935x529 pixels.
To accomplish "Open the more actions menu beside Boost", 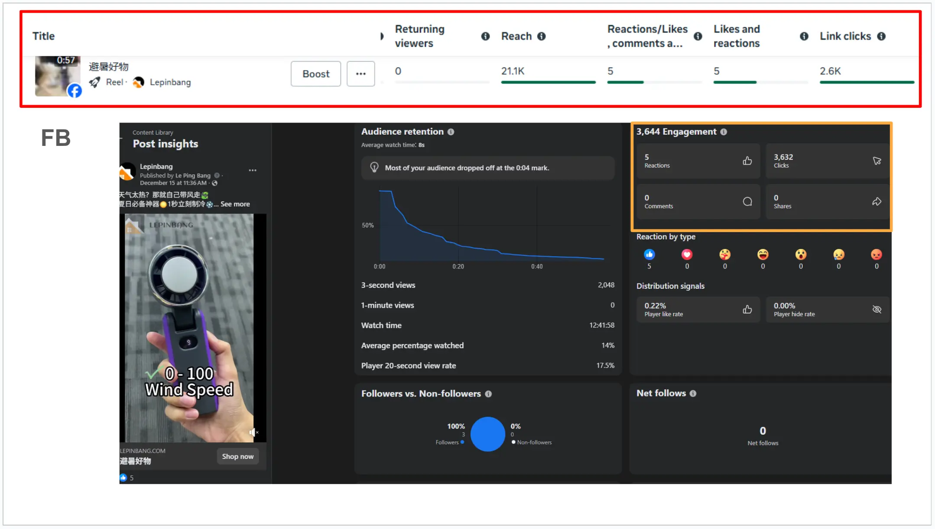I will (x=360, y=74).
